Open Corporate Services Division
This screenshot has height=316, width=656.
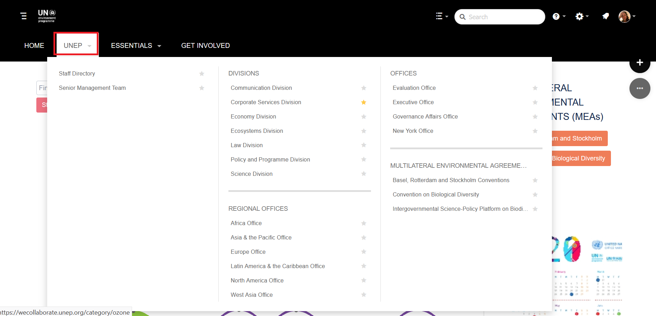(266, 102)
